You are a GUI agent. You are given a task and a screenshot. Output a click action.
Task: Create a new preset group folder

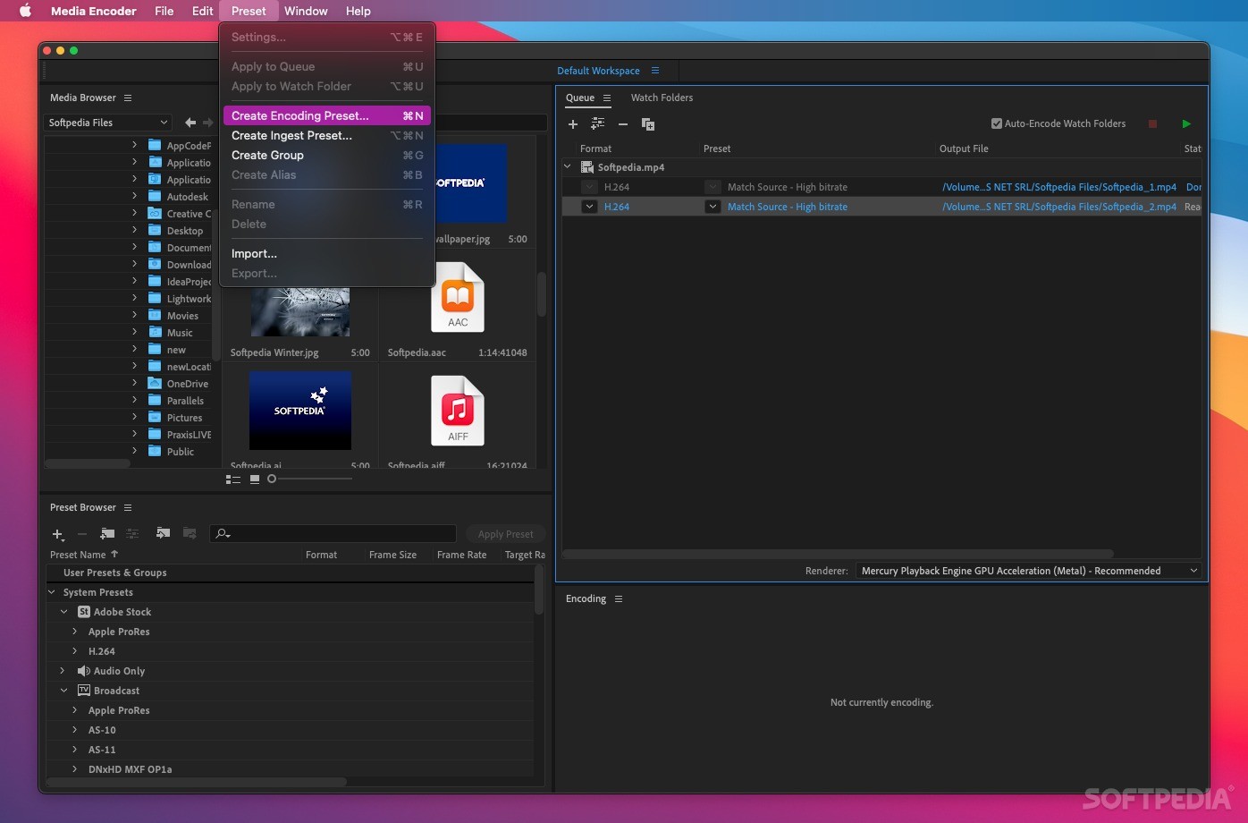(x=106, y=534)
